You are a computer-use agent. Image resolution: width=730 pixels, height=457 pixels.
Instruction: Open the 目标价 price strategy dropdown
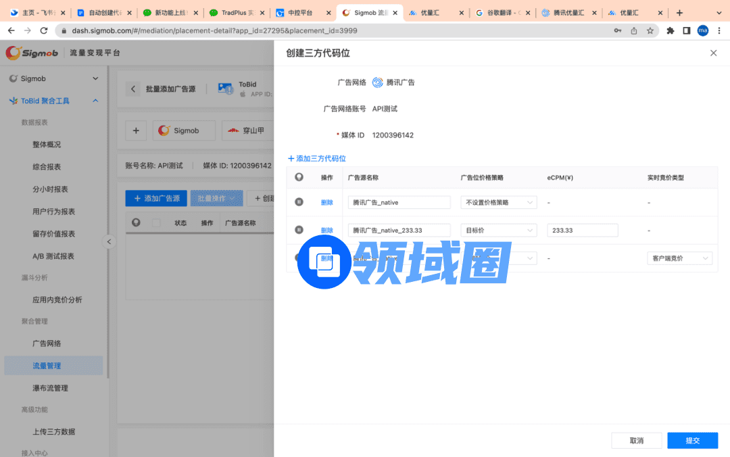[x=498, y=231]
